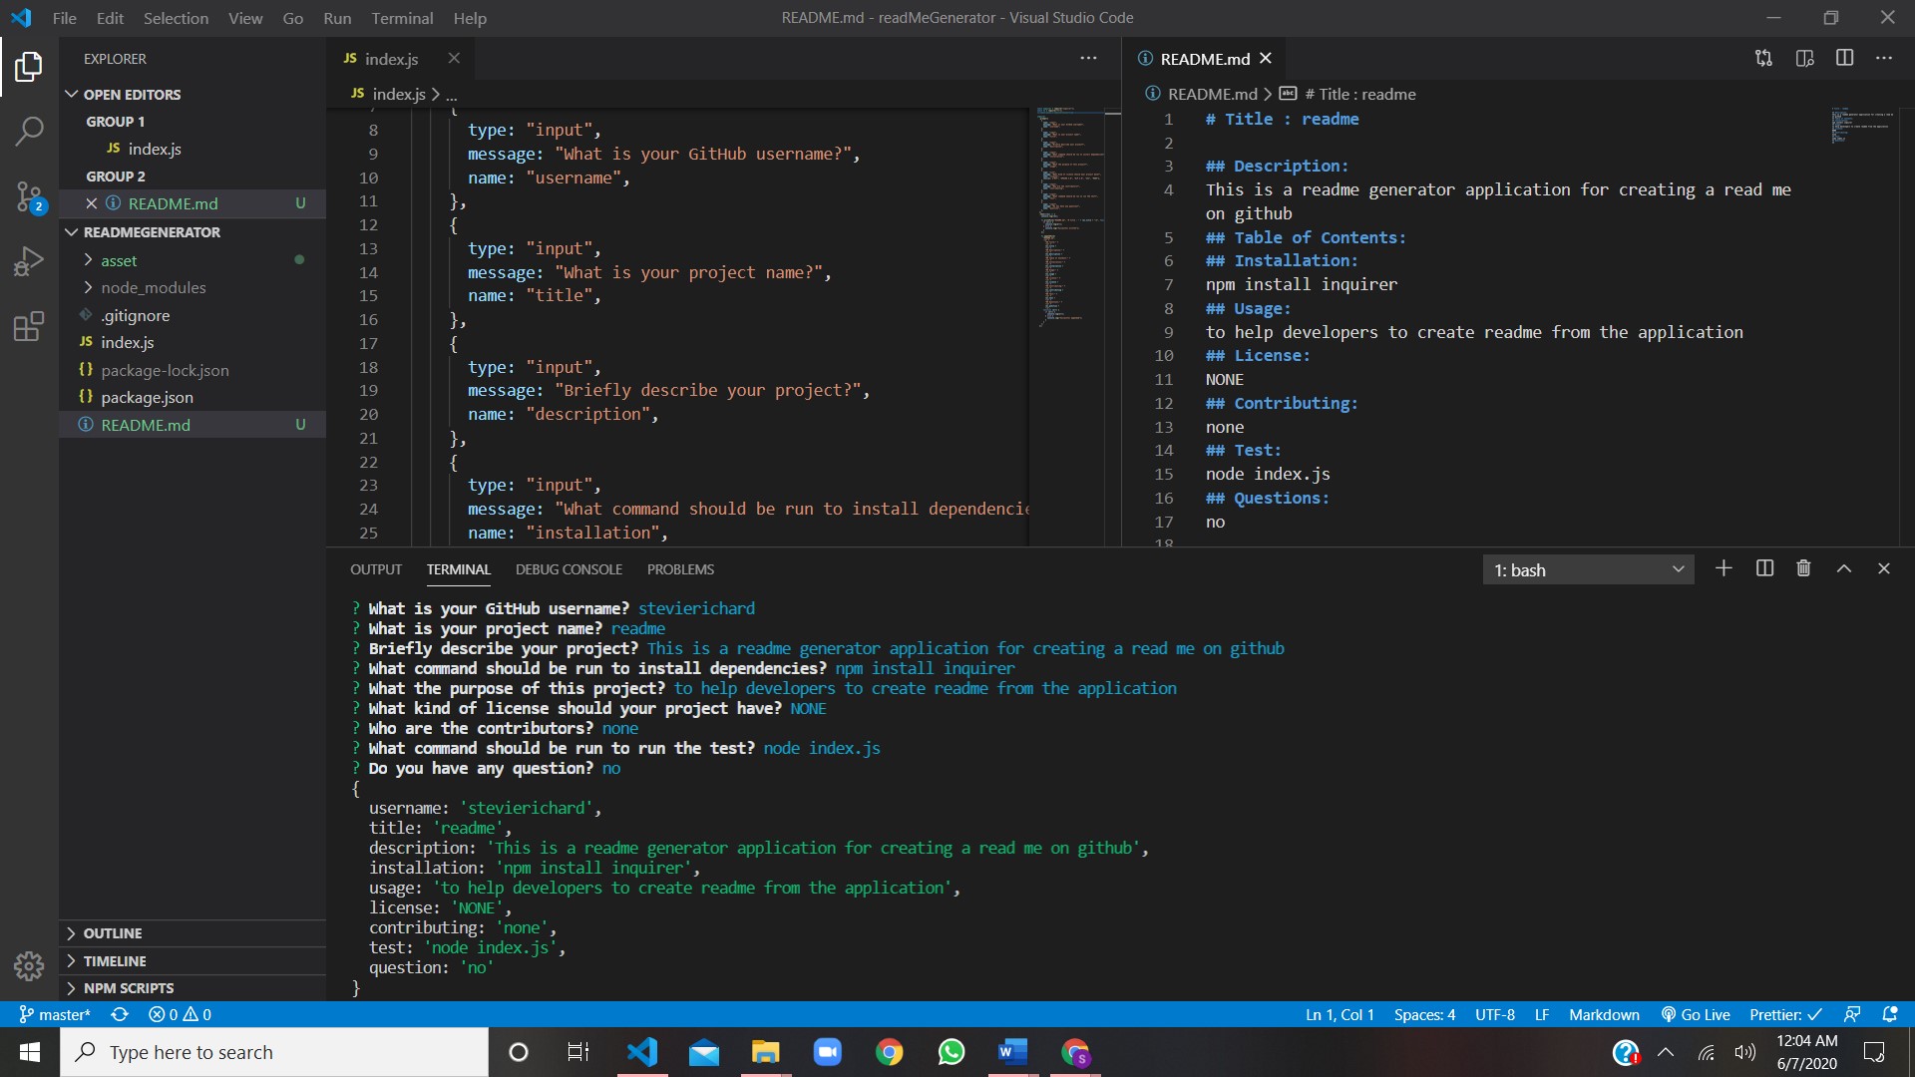Expand the asset folder
The width and height of the screenshot is (1915, 1077).
click(x=119, y=260)
